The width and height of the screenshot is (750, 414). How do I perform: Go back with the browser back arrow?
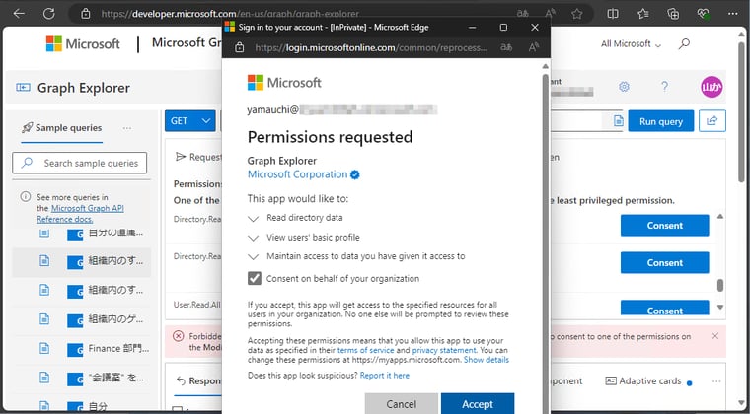[x=19, y=14]
